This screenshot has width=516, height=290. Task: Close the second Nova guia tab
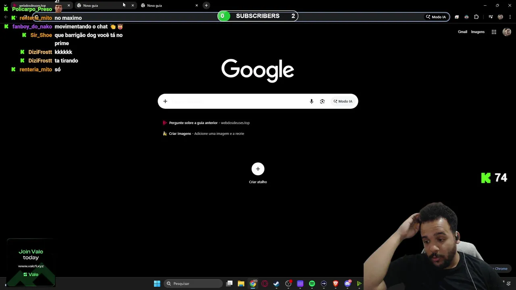[x=133, y=6]
